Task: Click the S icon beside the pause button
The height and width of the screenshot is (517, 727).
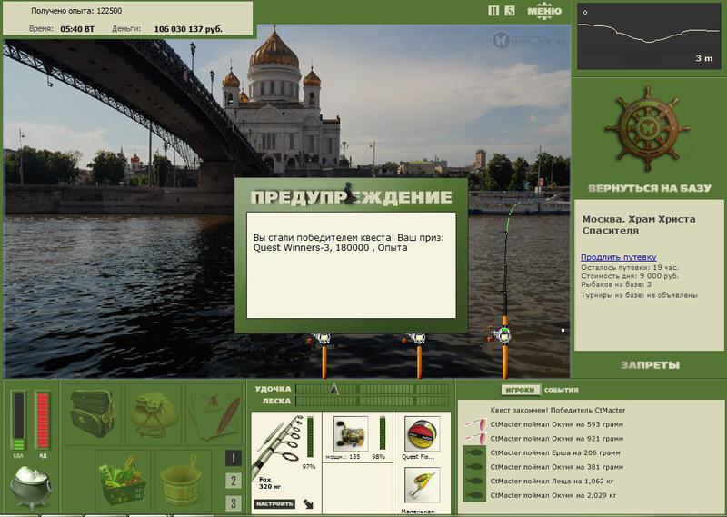Action: click(510, 10)
